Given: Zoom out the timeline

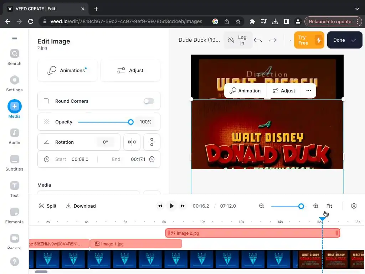Looking at the screenshot, I should point(262,206).
